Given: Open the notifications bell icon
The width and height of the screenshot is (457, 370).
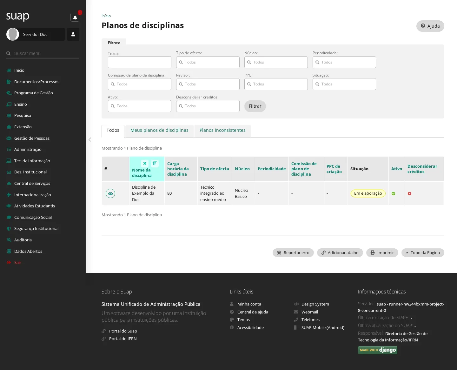Looking at the screenshot, I should coord(75,17).
